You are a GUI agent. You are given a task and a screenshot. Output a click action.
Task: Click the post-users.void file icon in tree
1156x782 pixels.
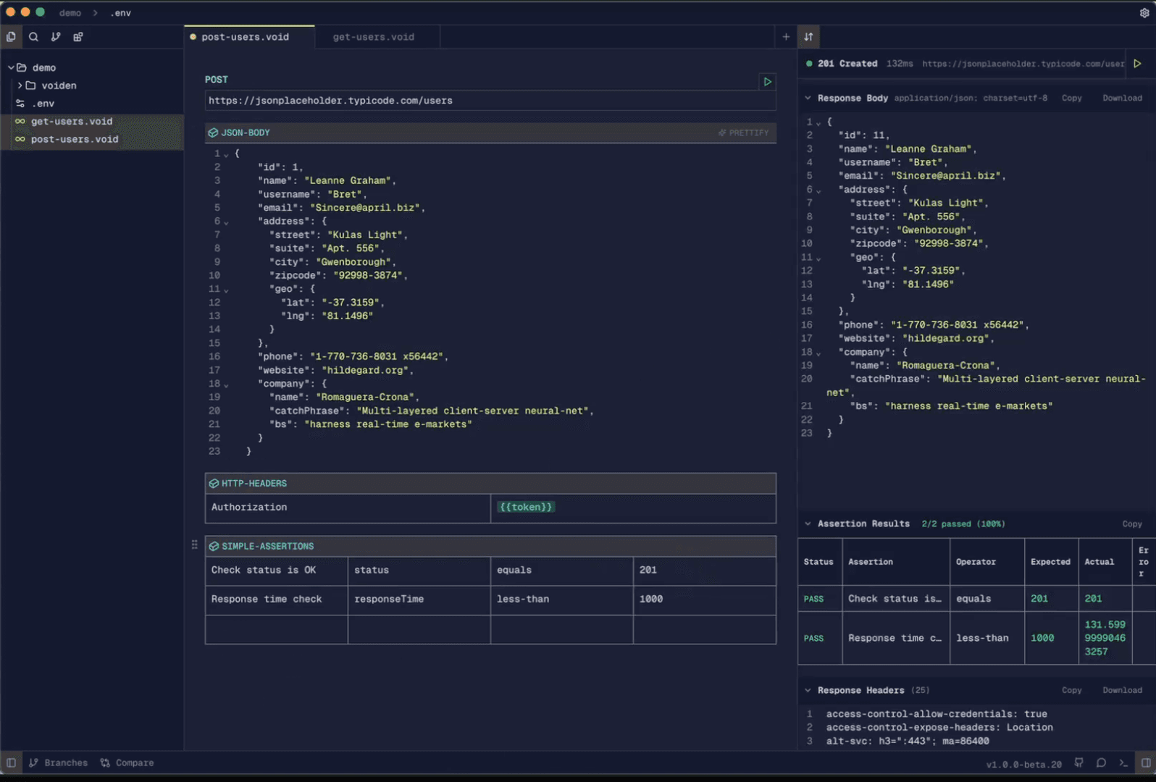tap(20, 139)
